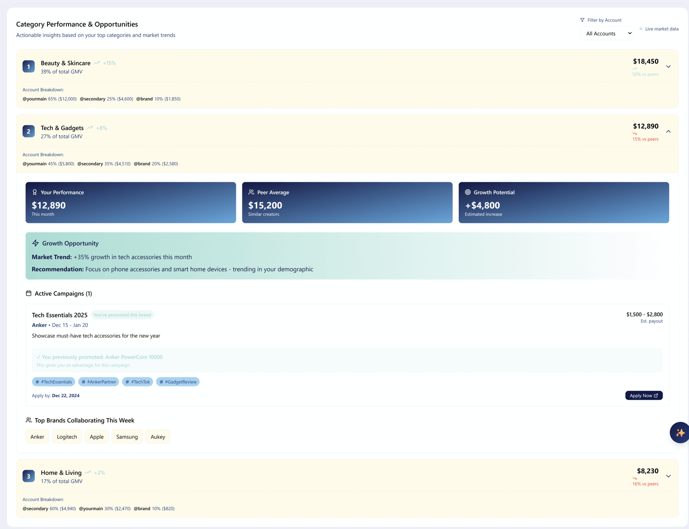The width and height of the screenshot is (689, 529).
Task: Click the Anker brand name in campaign details
Action: 39,325
